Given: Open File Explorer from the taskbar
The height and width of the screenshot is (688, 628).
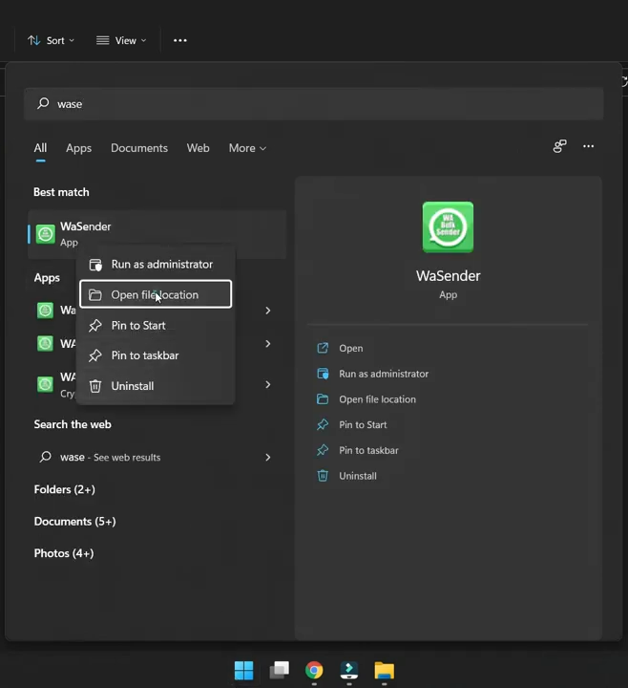Looking at the screenshot, I should (384, 671).
